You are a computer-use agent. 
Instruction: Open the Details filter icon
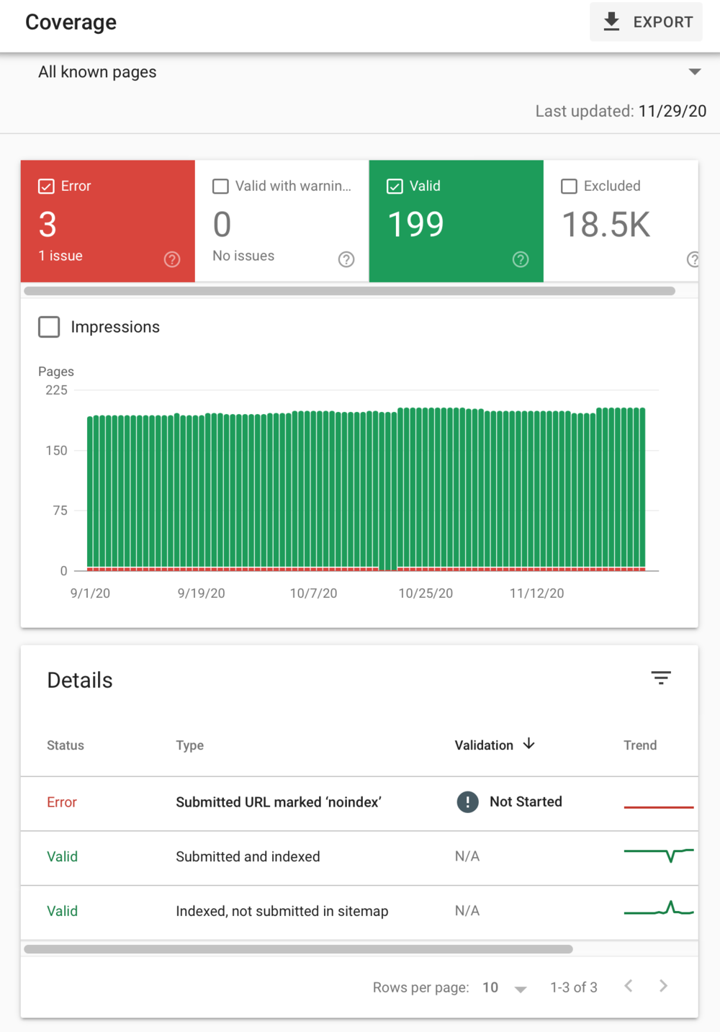tap(661, 678)
